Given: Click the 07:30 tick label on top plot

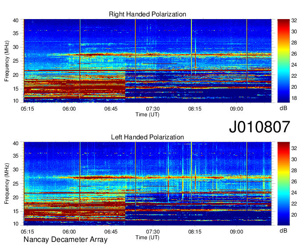Looking at the screenshot, I should pyautogui.click(x=153, y=109).
